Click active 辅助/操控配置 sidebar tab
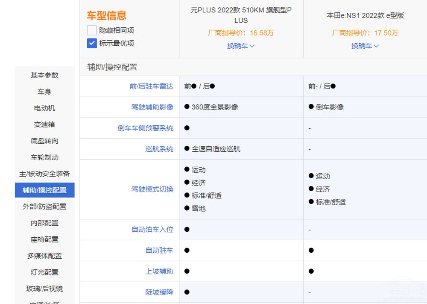The height and width of the screenshot is (304, 427). tap(44, 190)
